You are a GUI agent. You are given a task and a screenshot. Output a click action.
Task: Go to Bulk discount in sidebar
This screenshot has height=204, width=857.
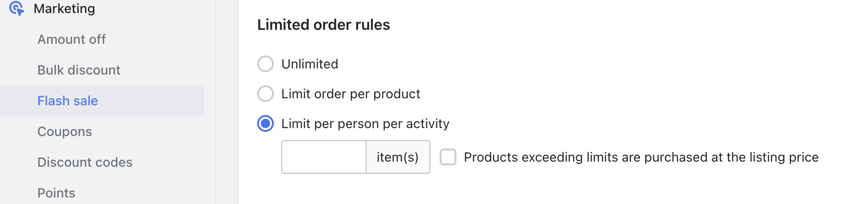tap(79, 70)
